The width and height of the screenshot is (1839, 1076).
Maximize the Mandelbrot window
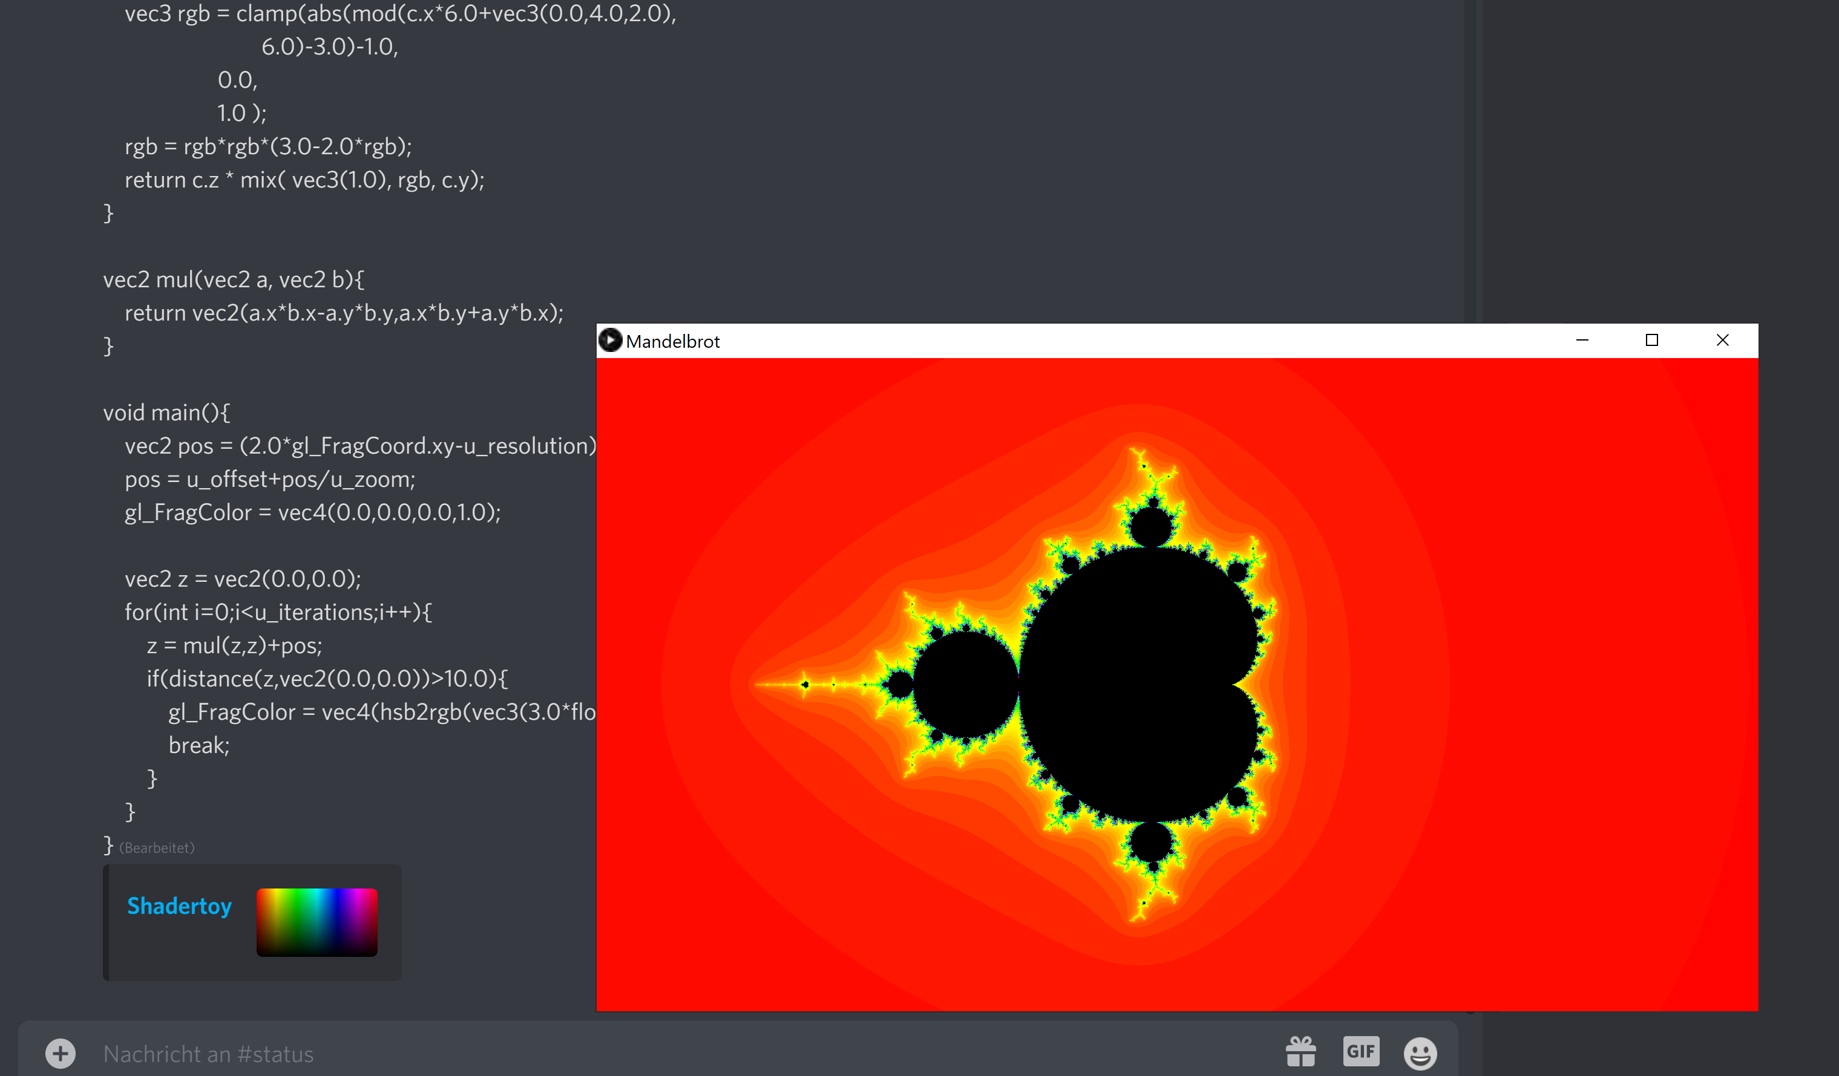pyautogui.click(x=1652, y=340)
